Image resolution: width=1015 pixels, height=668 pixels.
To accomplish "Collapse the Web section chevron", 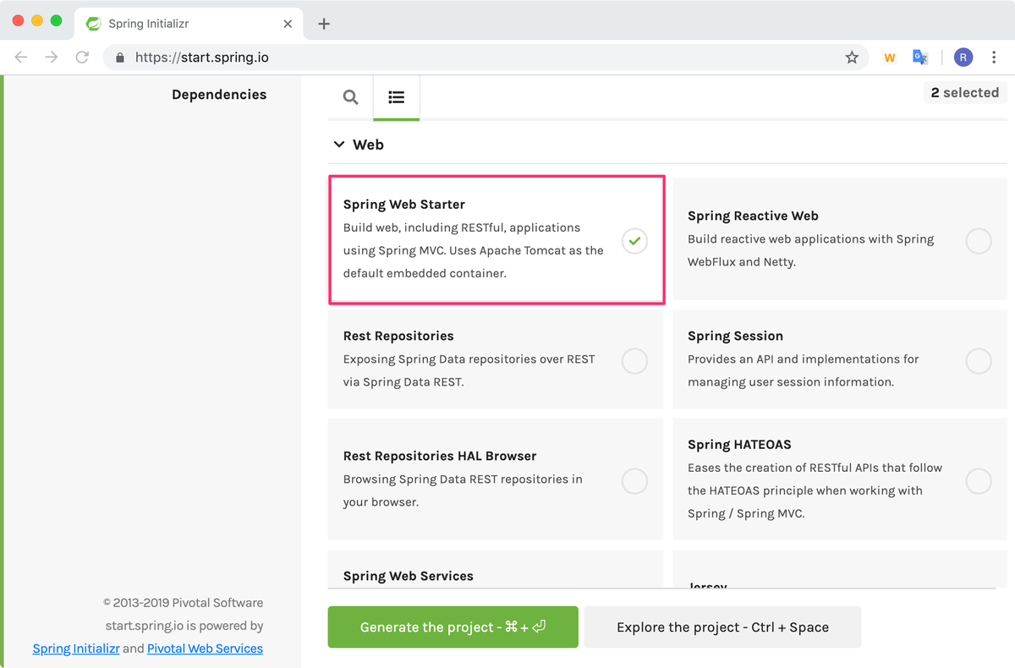I will pos(339,145).
